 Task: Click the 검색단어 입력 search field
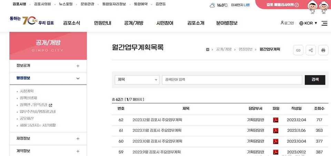(x=232, y=80)
